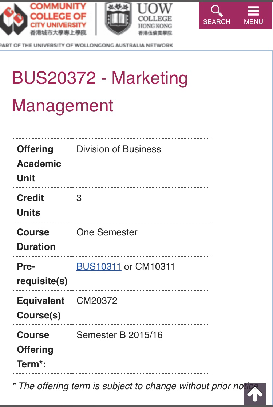273x407 pixels.
Task: Click the One Semester duration value
Action: click(x=107, y=232)
